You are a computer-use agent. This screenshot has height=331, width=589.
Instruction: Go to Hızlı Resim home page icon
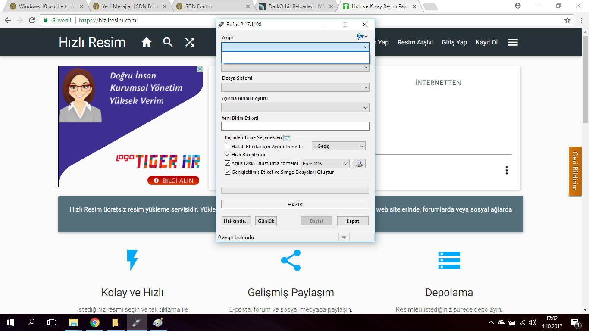[x=147, y=42]
